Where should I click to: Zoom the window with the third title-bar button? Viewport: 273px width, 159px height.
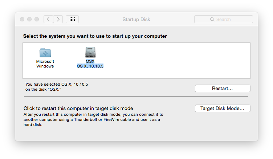click(x=37, y=19)
